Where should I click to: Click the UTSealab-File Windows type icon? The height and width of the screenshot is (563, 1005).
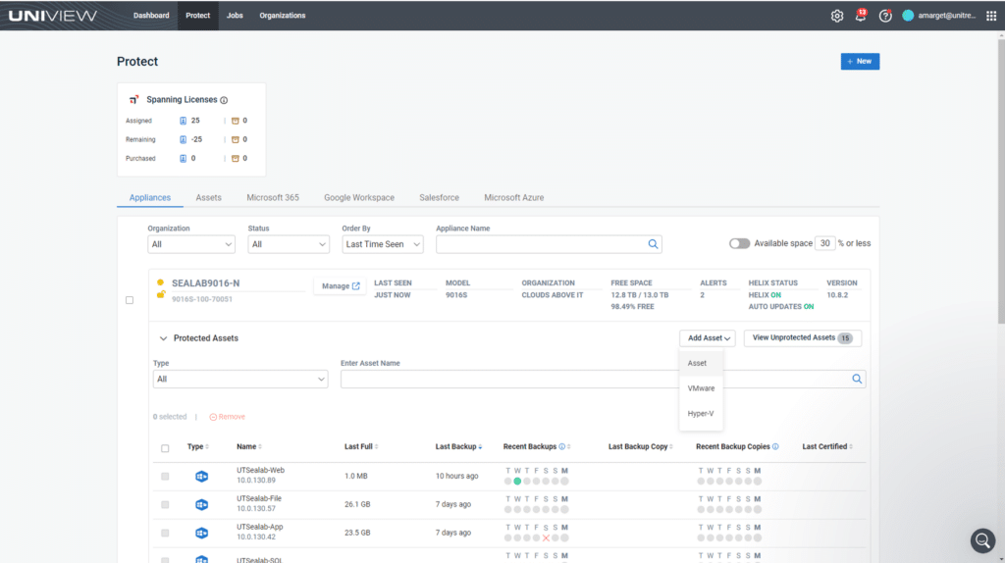(x=201, y=505)
